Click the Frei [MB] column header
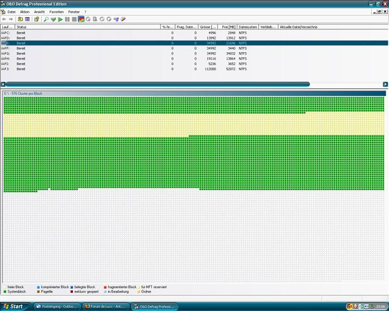 tap(227, 27)
